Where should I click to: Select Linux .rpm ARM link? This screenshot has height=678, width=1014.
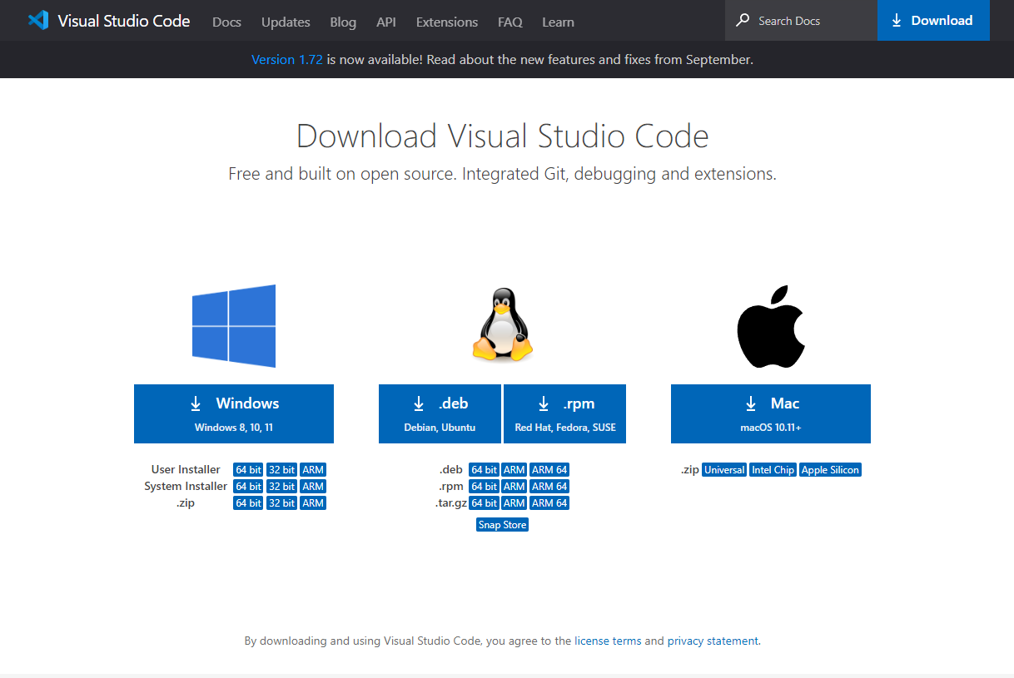pyautogui.click(x=514, y=487)
